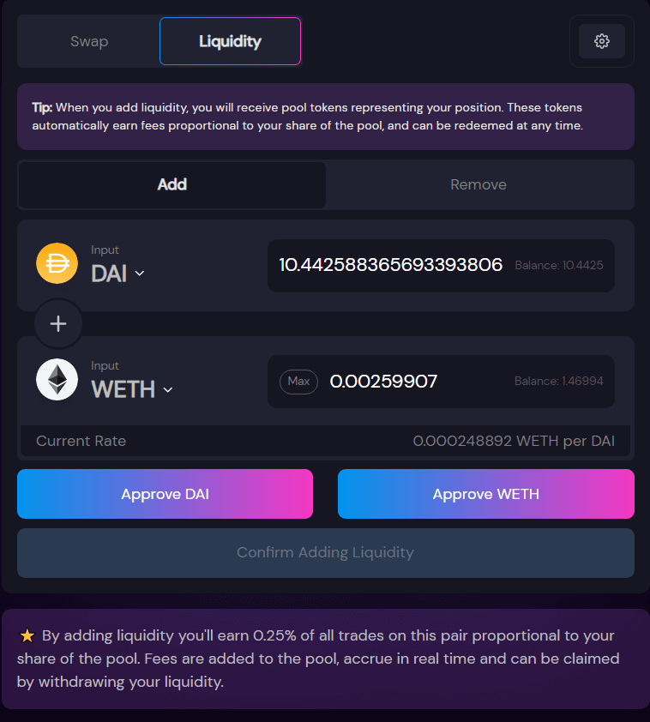650x722 pixels.
Task: Click the DAI amount input field
Action: 390,265
